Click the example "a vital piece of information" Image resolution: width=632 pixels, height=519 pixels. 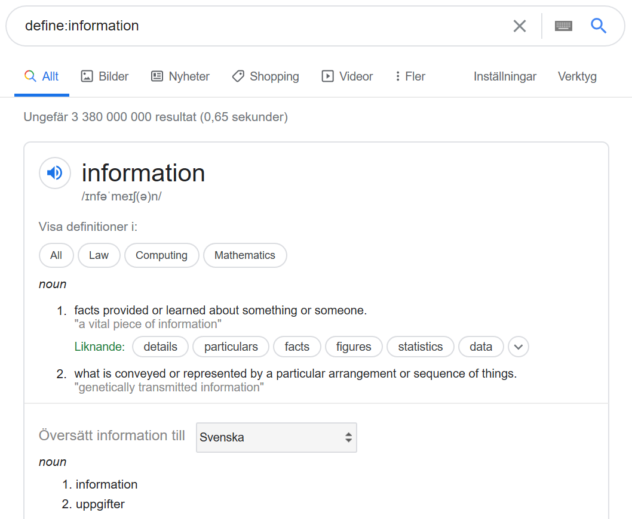click(x=148, y=324)
